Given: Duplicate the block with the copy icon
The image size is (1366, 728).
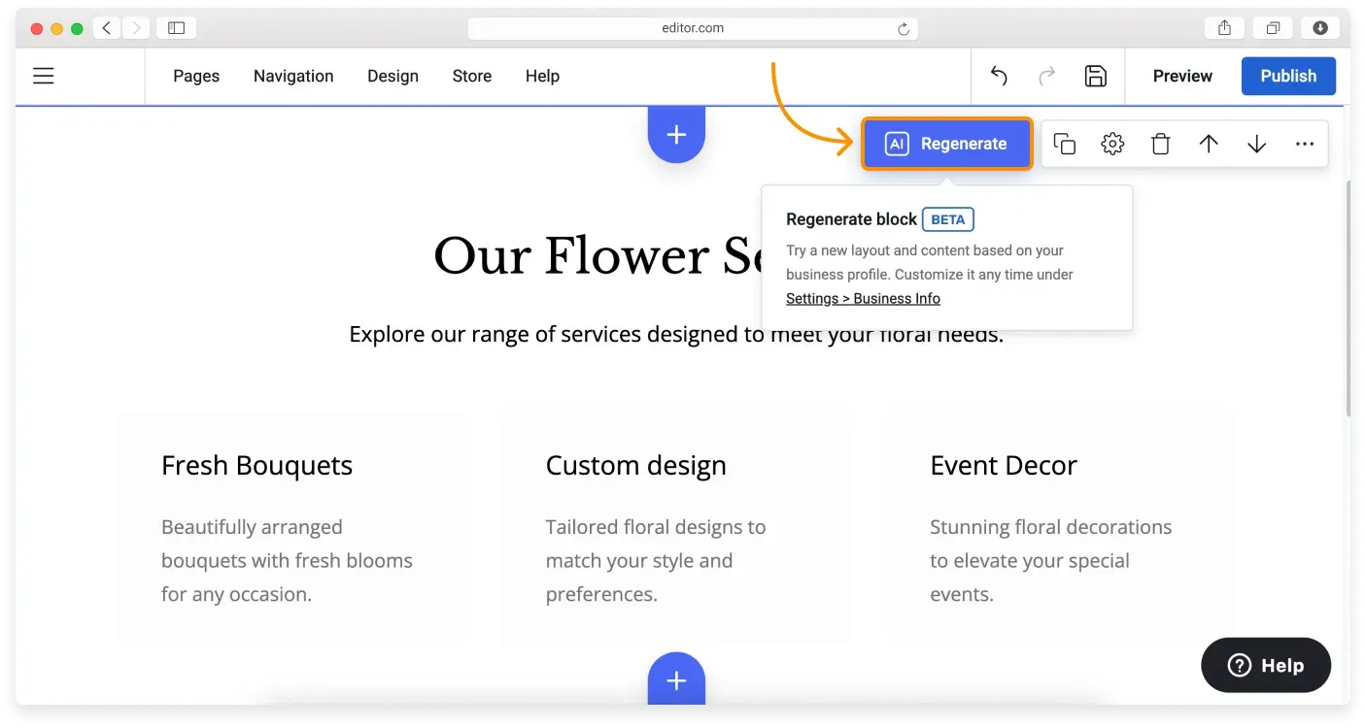Looking at the screenshot, I should (1065, 144).
